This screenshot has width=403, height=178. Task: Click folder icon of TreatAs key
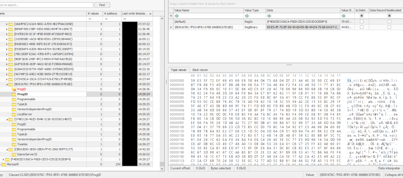click(14, 144)
